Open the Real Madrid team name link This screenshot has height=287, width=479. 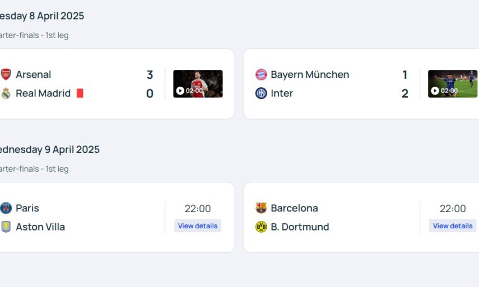click(x=43, y=93)
